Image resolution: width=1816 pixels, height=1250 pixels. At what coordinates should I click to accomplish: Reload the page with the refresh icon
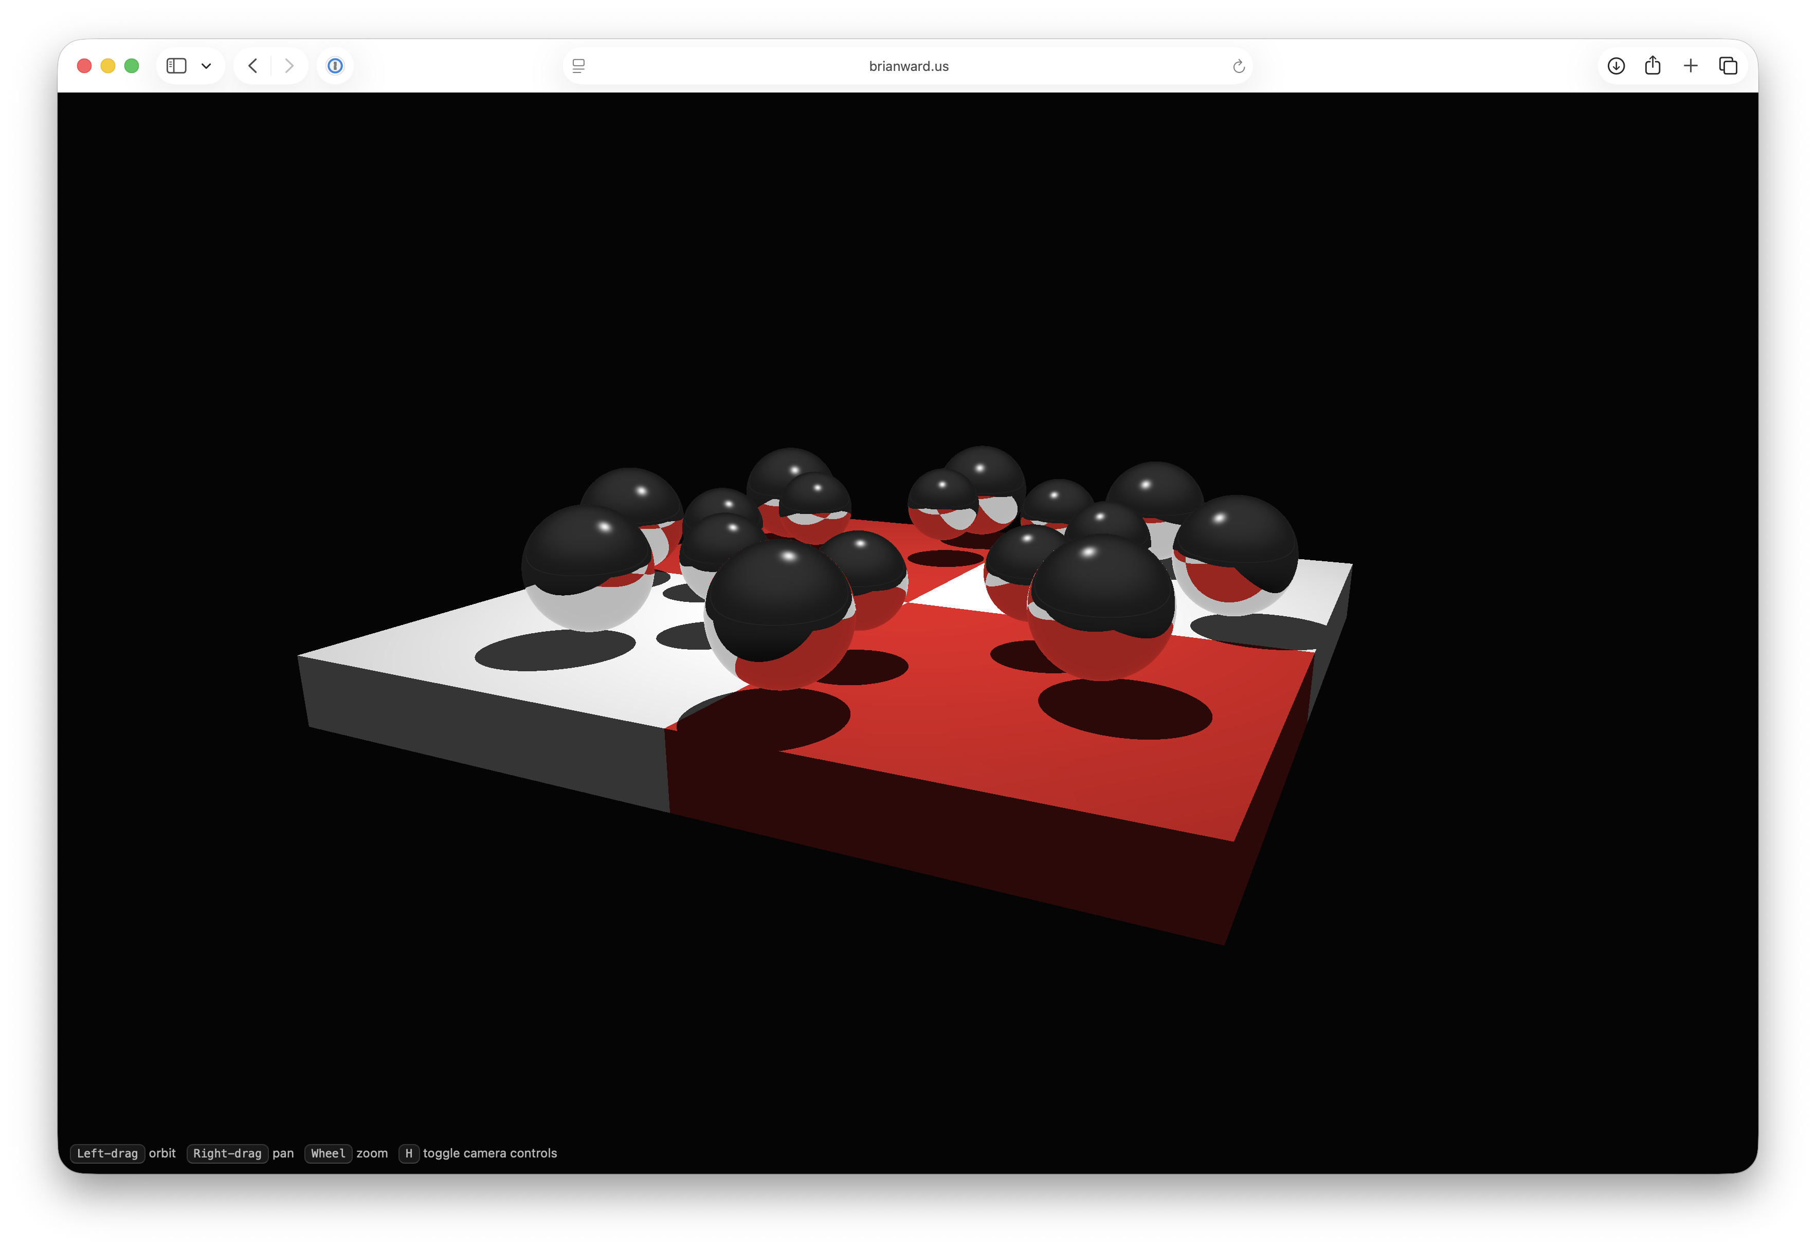1238,66
